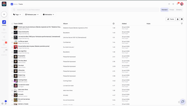Click the Hubs column header
Image resolution: width=187 pixels, height=106 pixels.
(148, 24)
